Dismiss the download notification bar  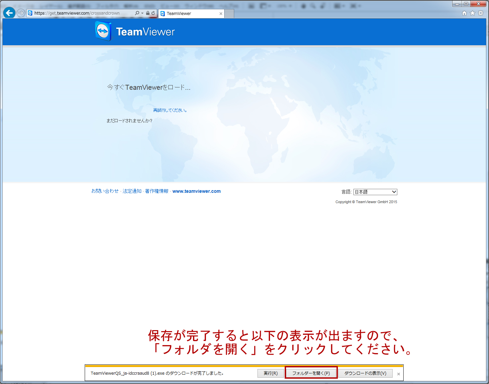(x=398, y=374)
